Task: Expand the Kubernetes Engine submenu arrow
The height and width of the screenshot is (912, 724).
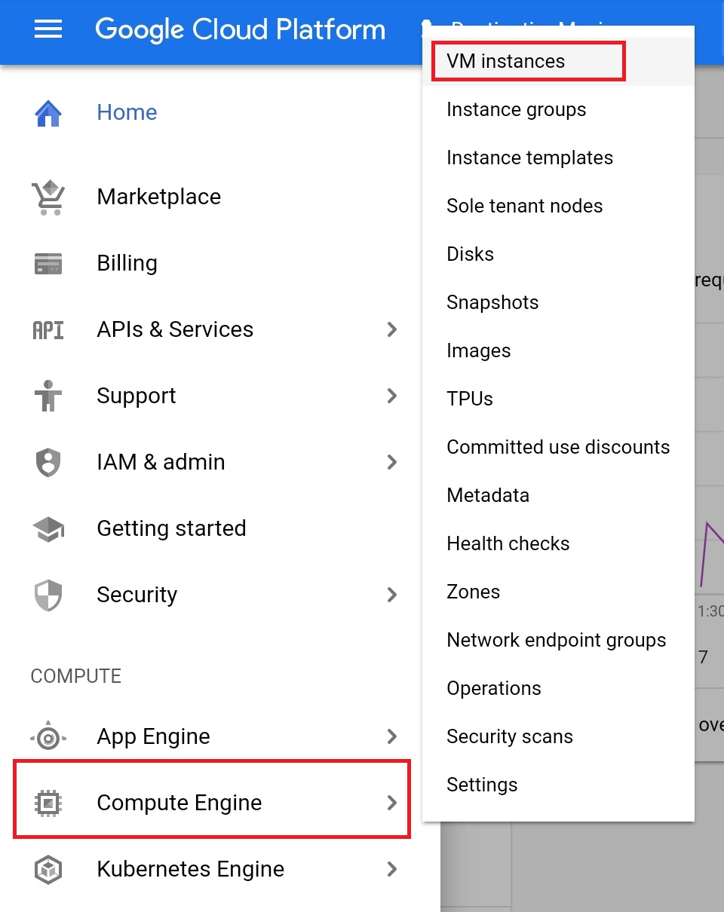Action: coord(391,869)
